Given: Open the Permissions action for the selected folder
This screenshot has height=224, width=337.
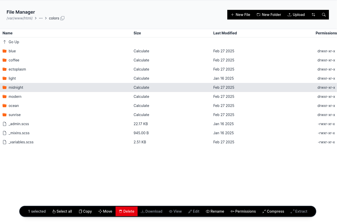Looking at the screenshot, I should (243, 211).
